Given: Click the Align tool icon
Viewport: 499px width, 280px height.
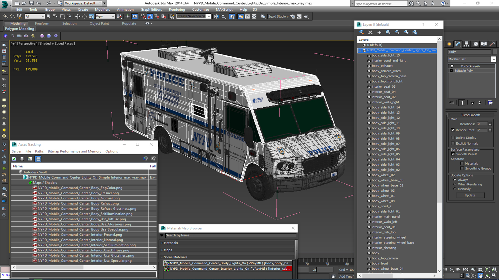Looking at the screenshot, I should (223, 16).
